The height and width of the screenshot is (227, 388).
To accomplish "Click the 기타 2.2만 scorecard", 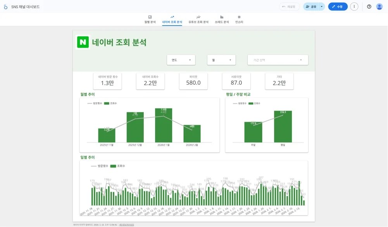I will tap(279, 81).
